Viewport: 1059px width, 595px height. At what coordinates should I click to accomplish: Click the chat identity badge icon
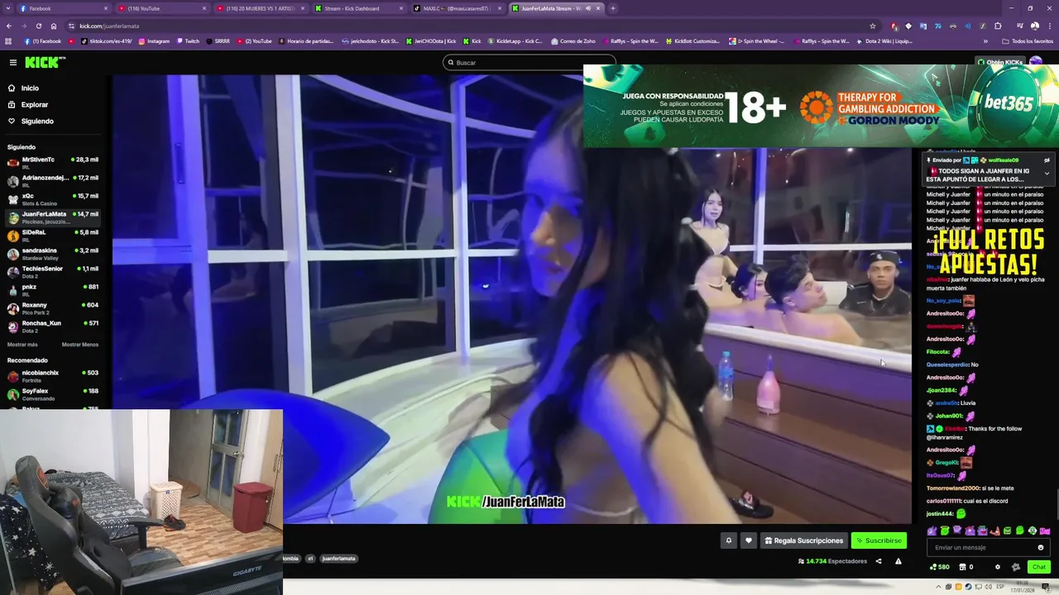(x=1016, y=567)
